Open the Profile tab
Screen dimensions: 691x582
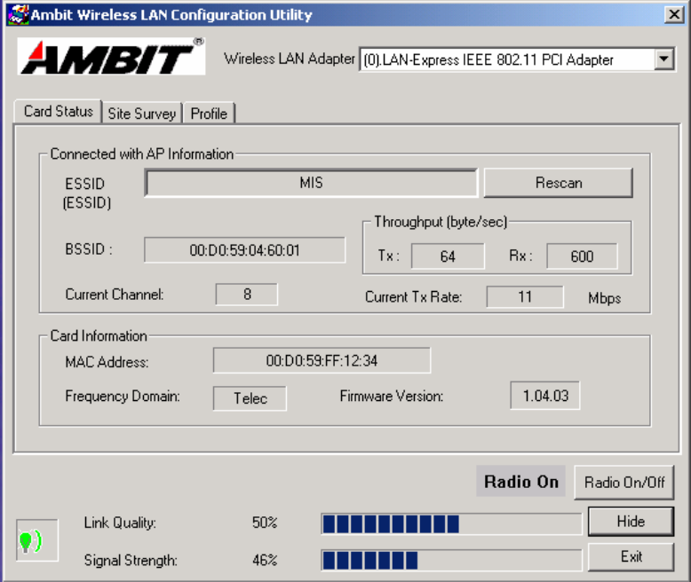pyautogui.click(x=209, y=114)
